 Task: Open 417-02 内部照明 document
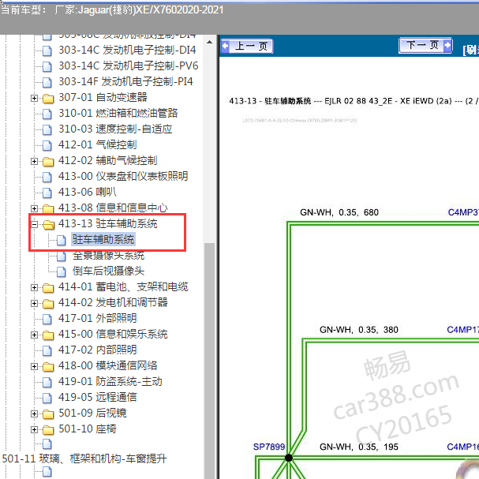coord(97,350)
